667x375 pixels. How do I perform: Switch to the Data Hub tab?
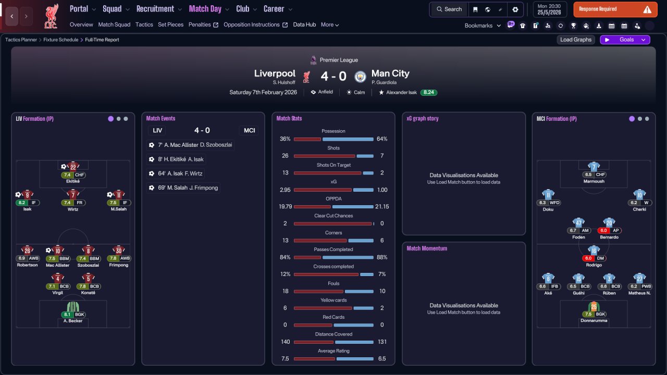click(x=304, y=24)
